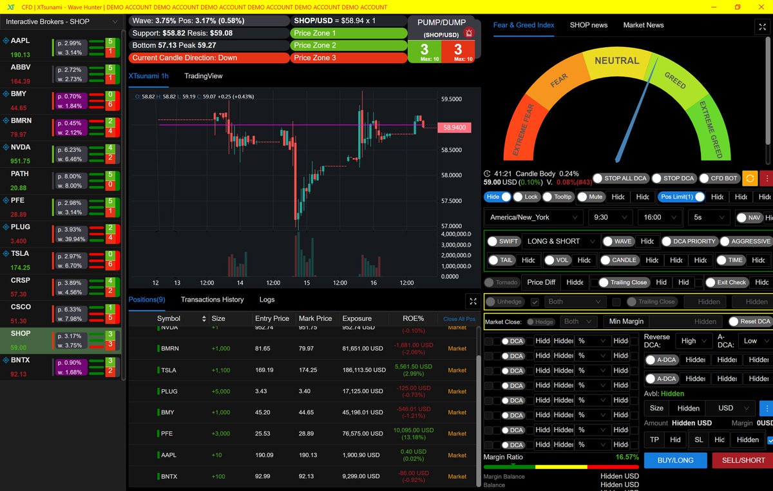Click the clock icon beside 41:21 timer
This screenshot has width=773, height=491.
487,174
